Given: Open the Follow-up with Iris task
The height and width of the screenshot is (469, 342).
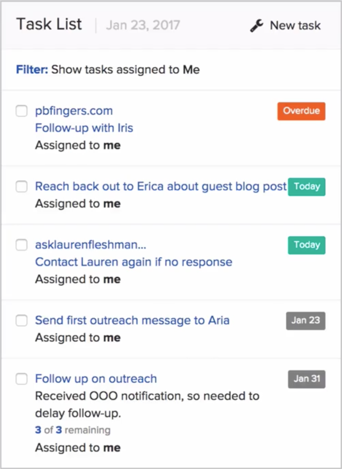Looking at the screenshot, I should (84, 128).
